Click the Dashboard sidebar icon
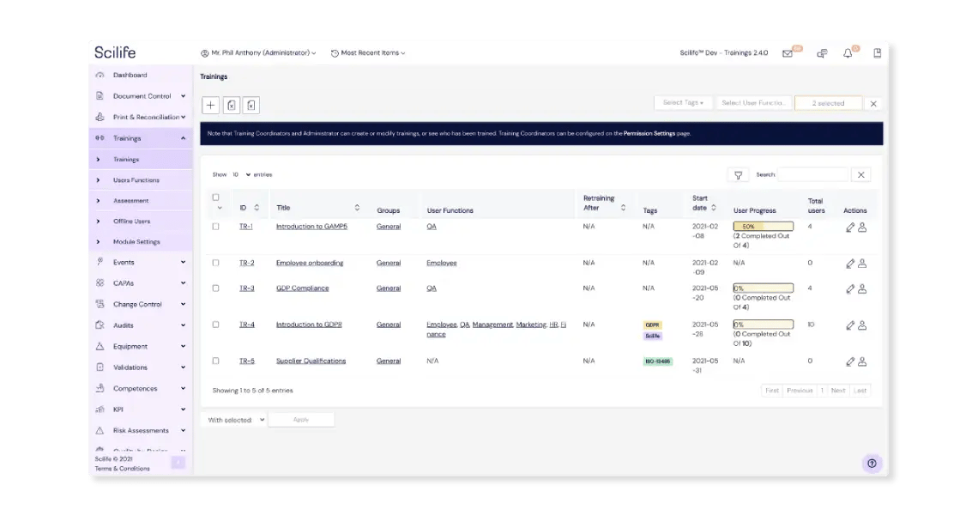The image size is (978, 516). [100, 75]
